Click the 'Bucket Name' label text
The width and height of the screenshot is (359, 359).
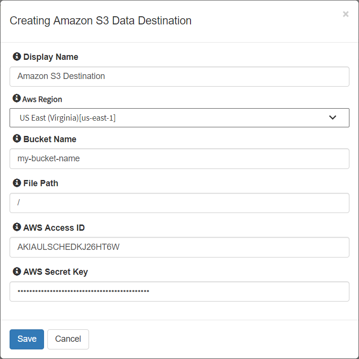click(x=50, y=139)
